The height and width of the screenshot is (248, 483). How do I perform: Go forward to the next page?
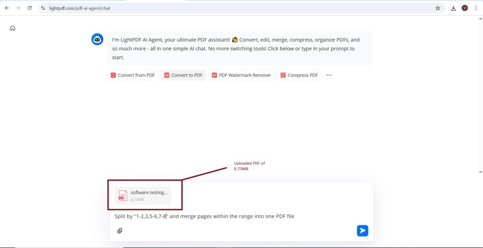[x=18, y=8]
